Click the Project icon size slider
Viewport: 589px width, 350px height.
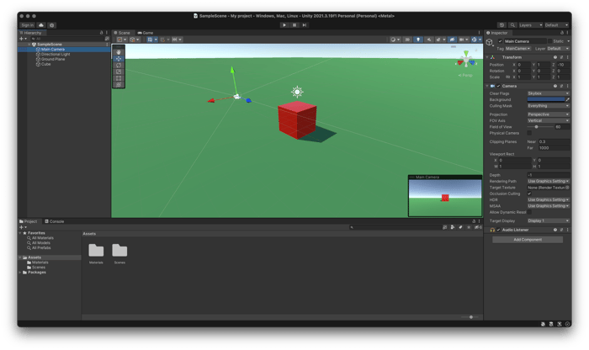pos(470,317)
